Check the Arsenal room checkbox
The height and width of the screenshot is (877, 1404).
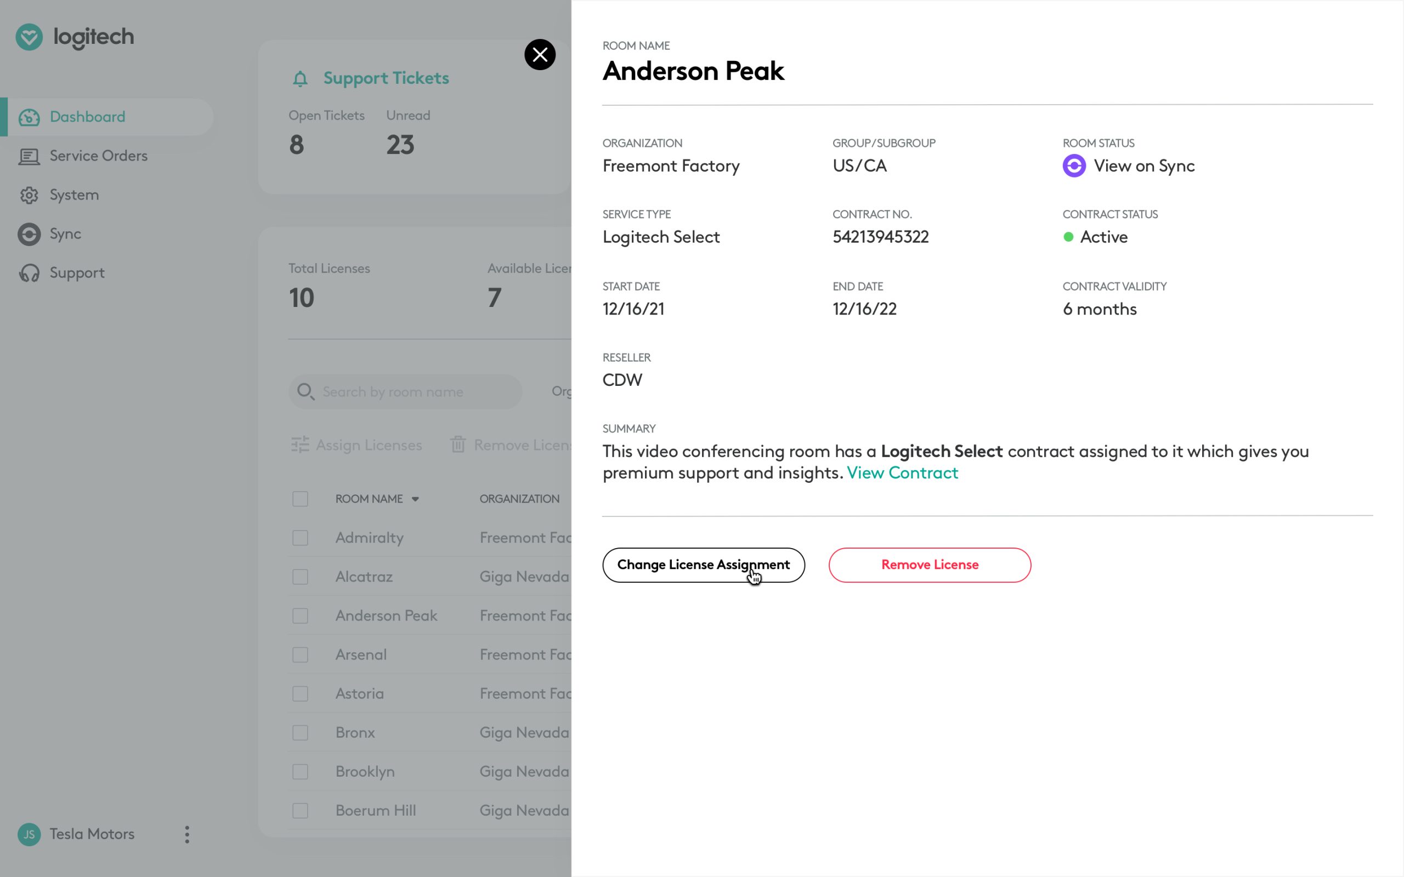(300, 655)
